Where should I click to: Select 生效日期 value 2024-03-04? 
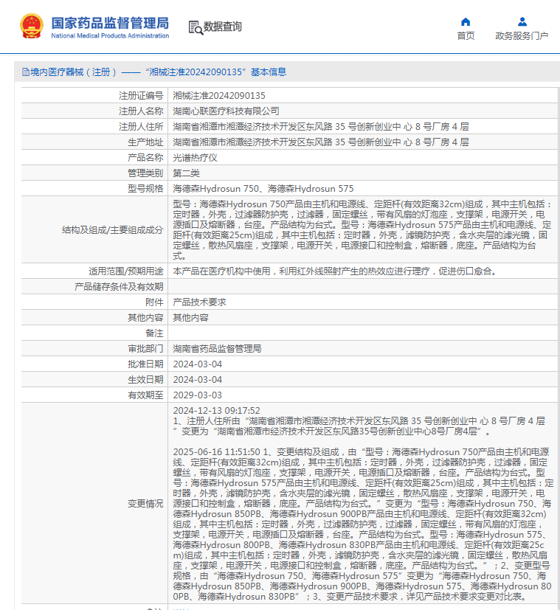click(x=197, y=380)
